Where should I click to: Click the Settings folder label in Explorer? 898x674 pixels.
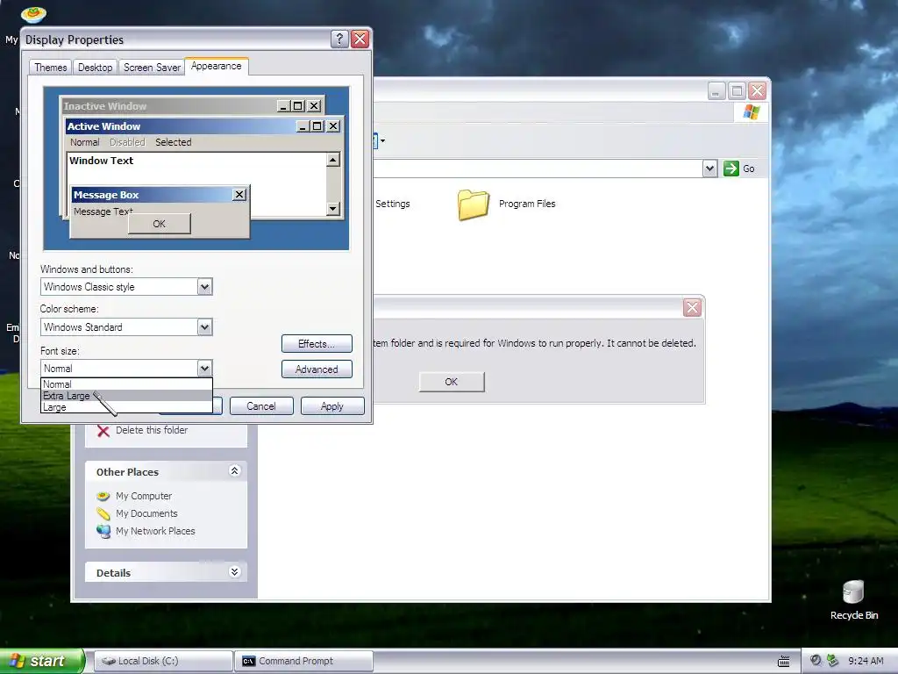[x=392, y=204]
